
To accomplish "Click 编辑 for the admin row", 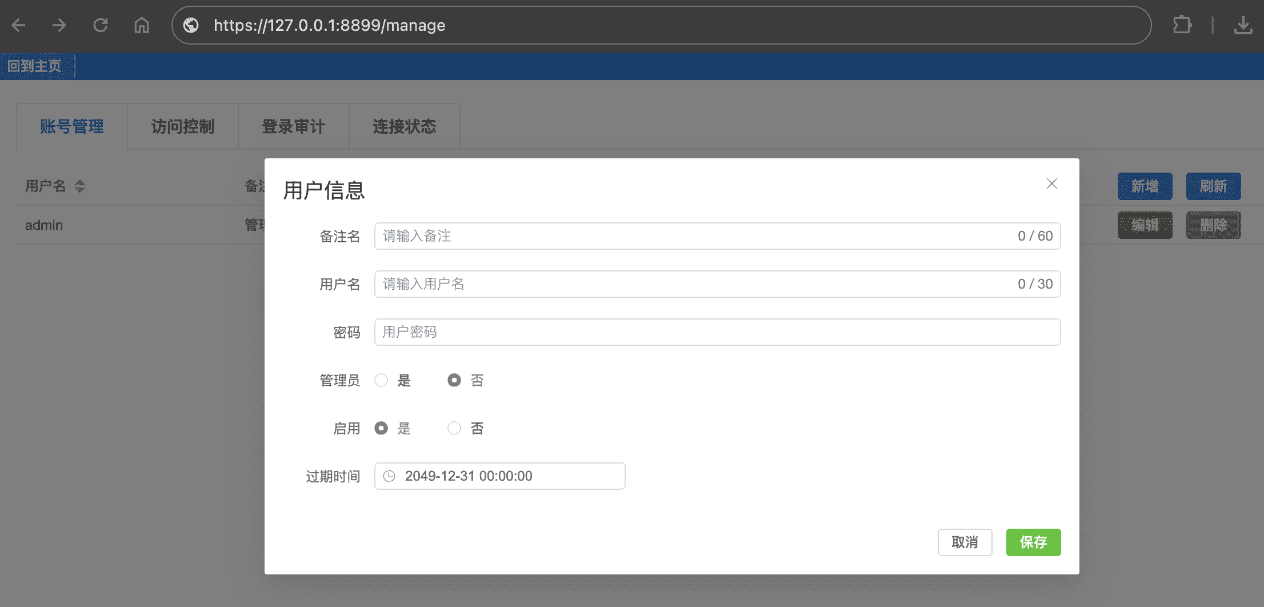I will click(1145, 225).
